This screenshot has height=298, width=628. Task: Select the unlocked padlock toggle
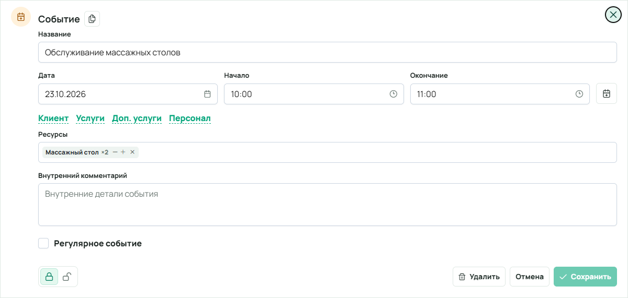tap(67, 277)
